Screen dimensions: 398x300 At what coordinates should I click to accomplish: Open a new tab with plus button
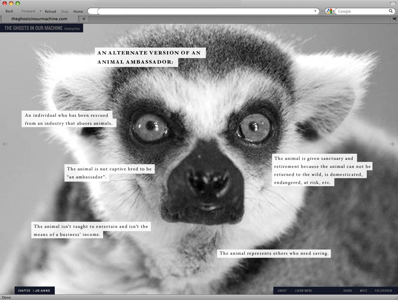pyautogui.click(x=84, y=19)
